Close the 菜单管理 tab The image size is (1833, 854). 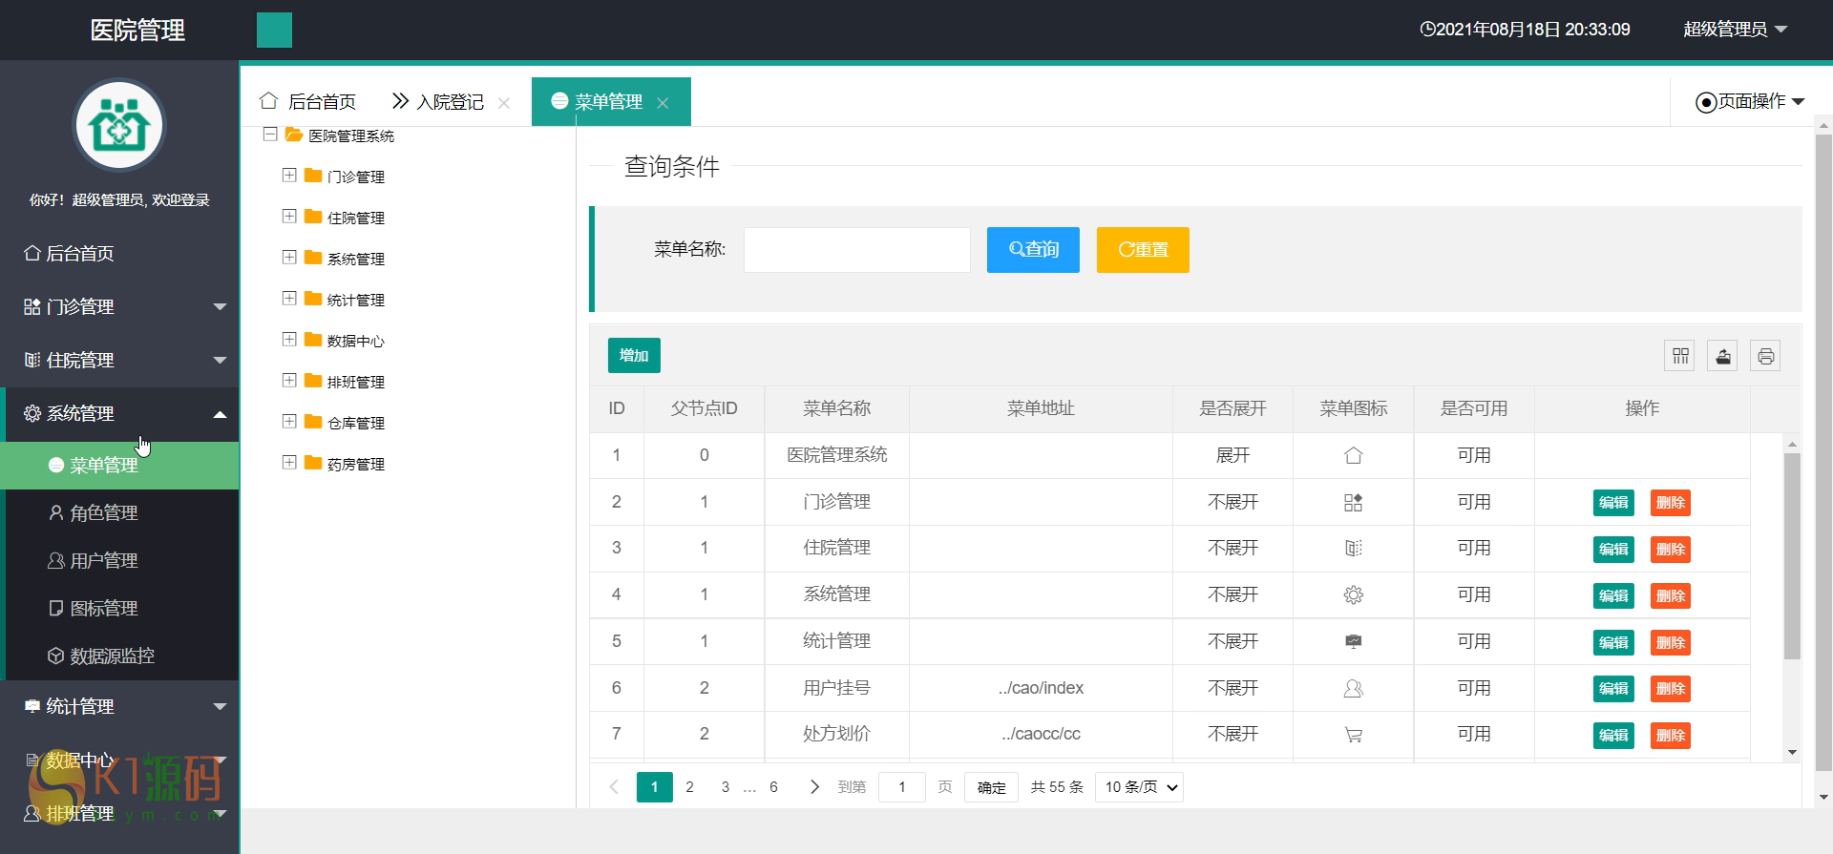(x=663, y=103)
